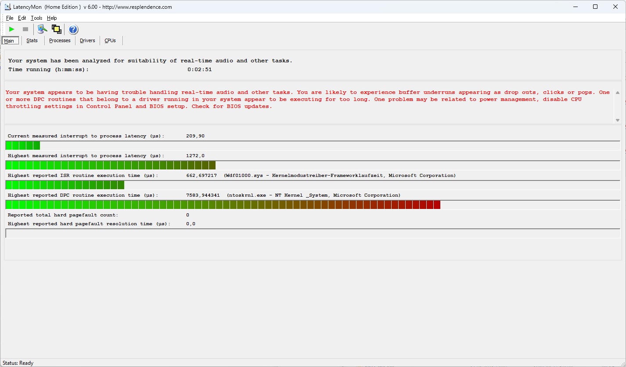Minimize the LatencyMon window
The width and height of the screenshot is (626, 367).
click(576, 7)
